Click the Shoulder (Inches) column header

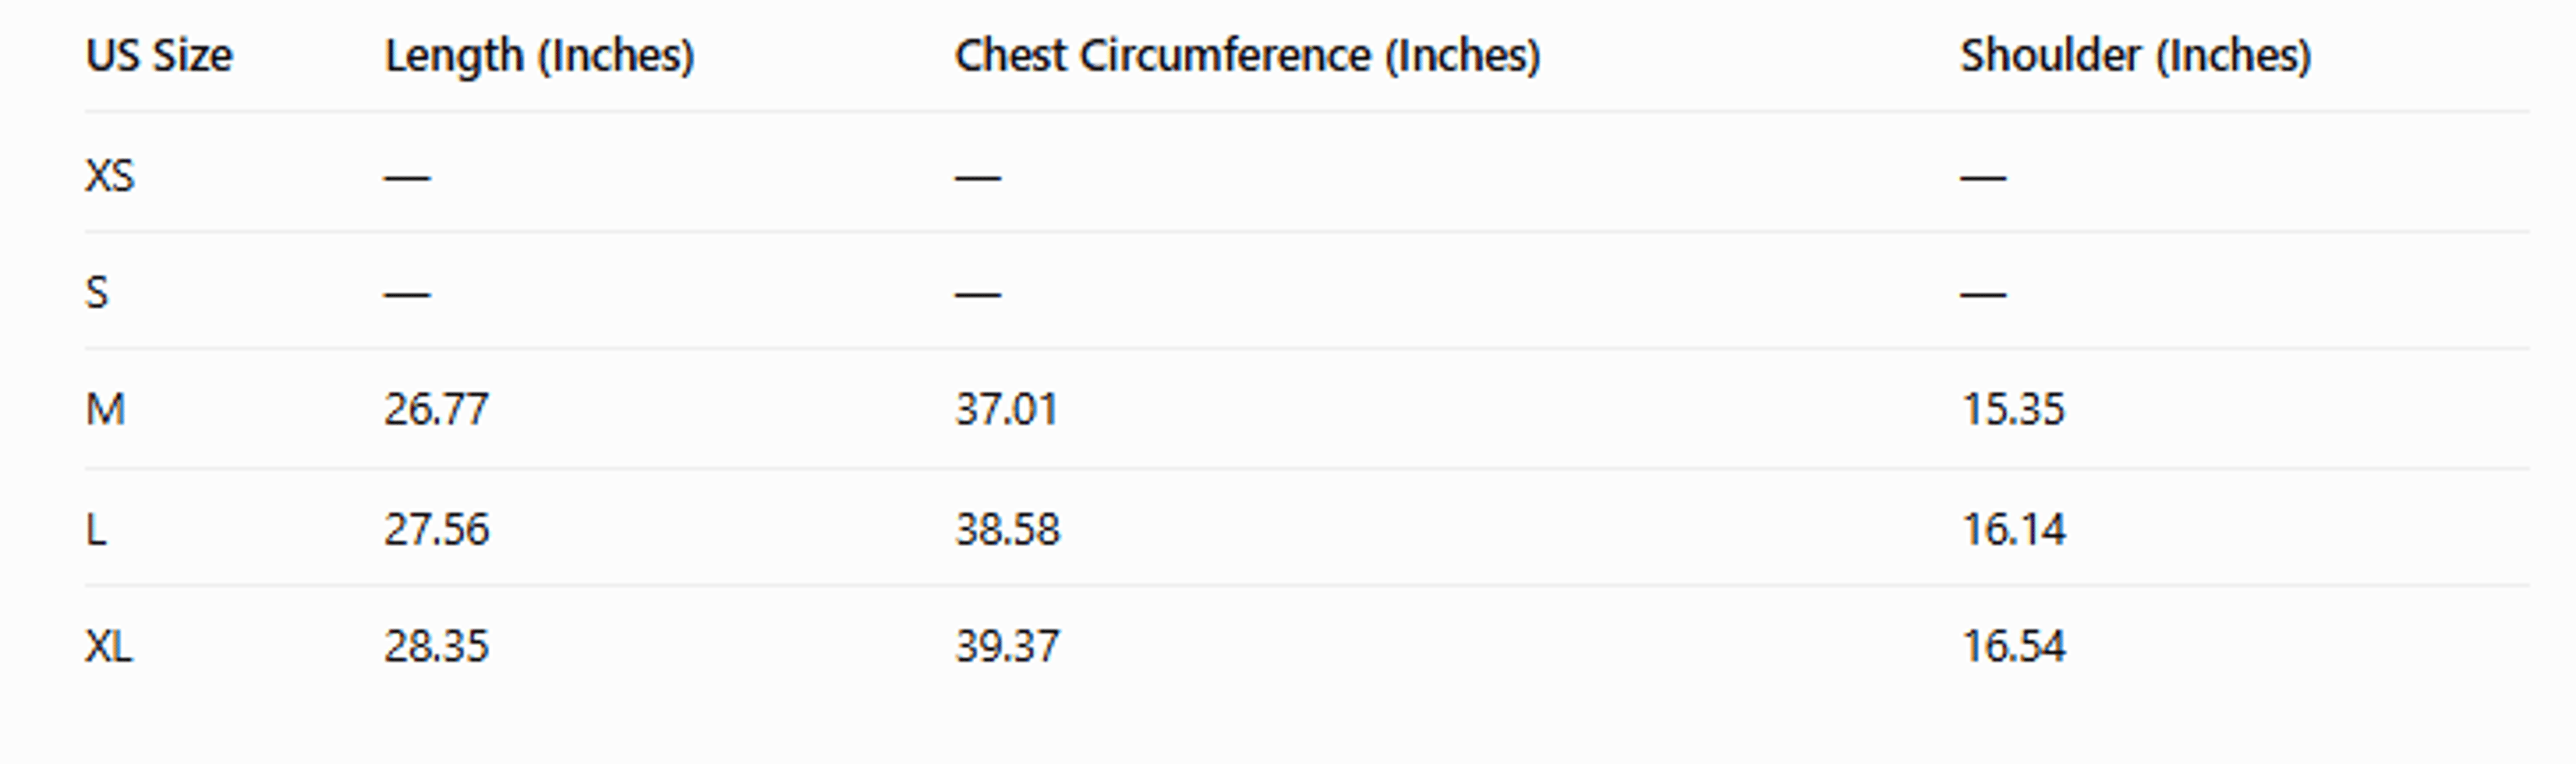(x=2135, y=56)
